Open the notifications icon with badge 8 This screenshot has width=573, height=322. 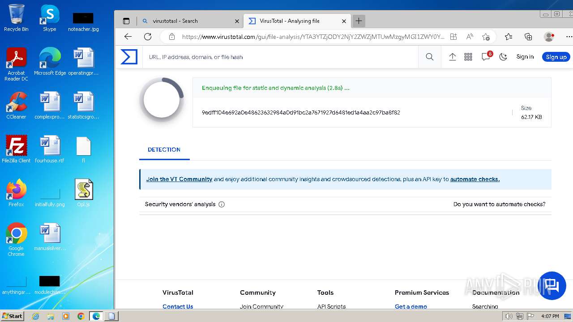click(x=486, y=56)
